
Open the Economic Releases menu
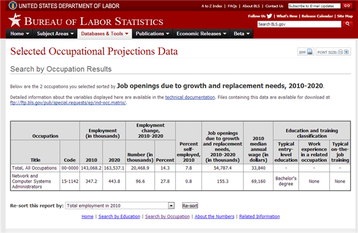(x=201, y=34)
